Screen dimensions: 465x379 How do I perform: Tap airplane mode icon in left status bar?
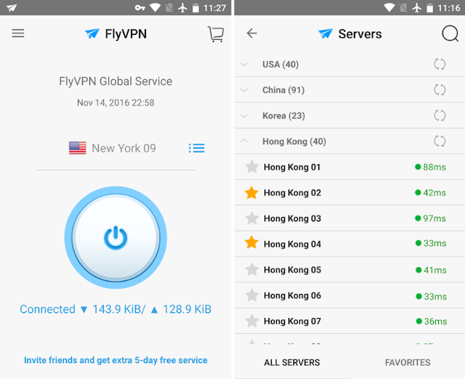(182, 8)
